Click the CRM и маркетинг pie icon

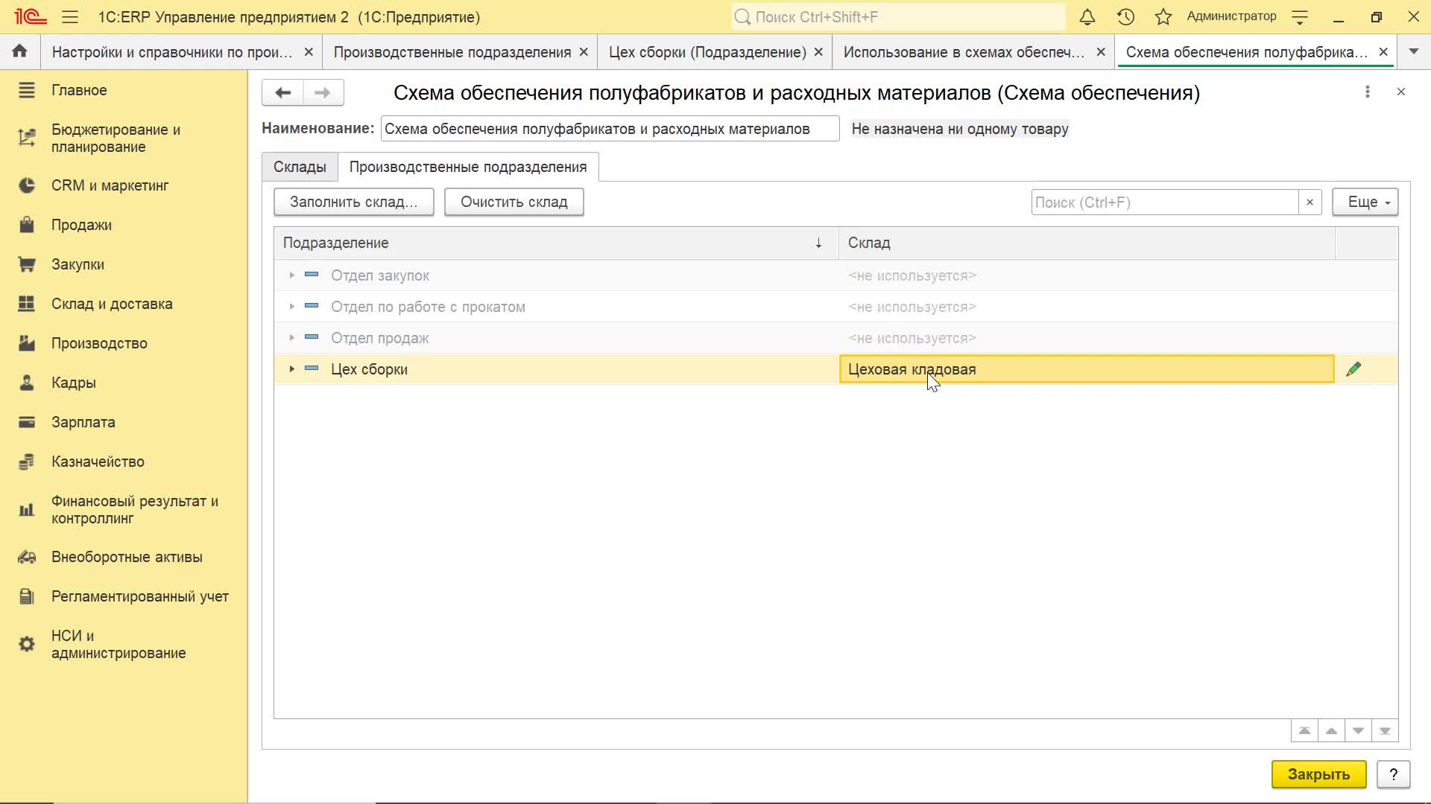(x=27, y=185)
